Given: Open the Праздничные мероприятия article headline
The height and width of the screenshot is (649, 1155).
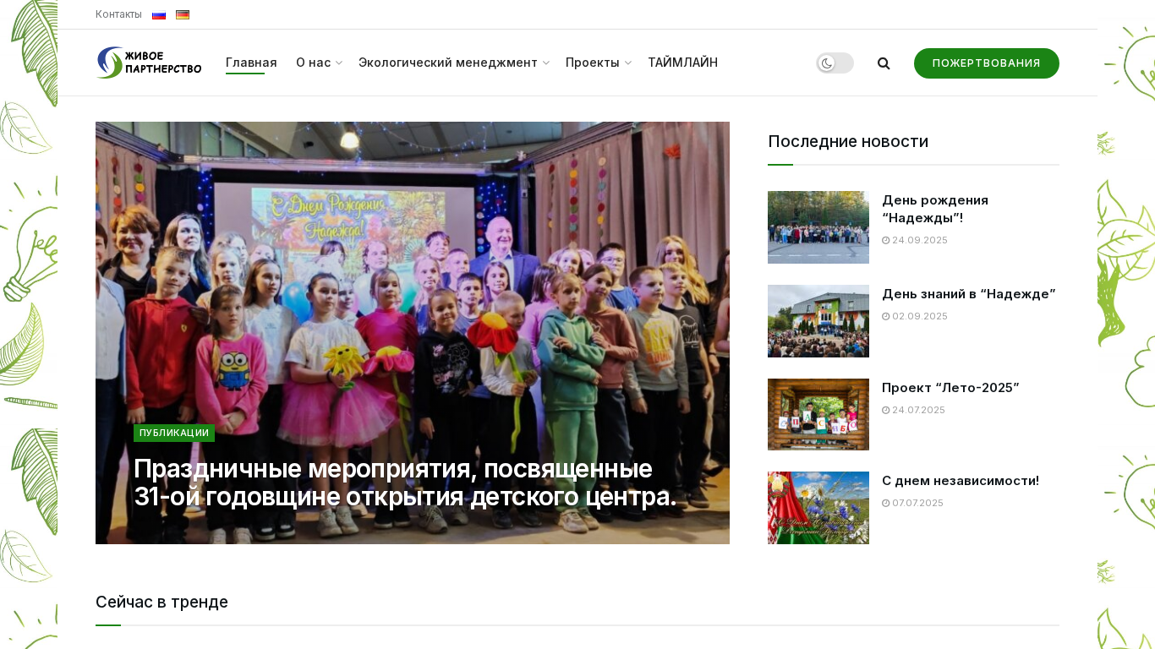Looking at the screenshot, I should pyautogui.click(x=405, y=483).
